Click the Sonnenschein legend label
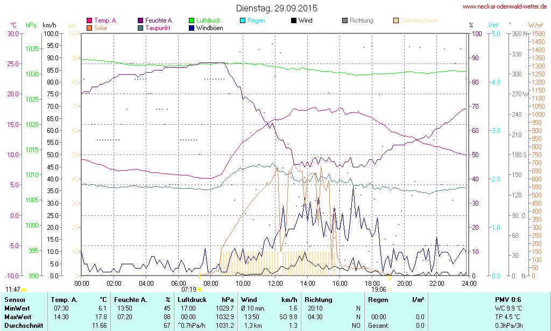This screenshot has width=551, height=331. (419, 21)
